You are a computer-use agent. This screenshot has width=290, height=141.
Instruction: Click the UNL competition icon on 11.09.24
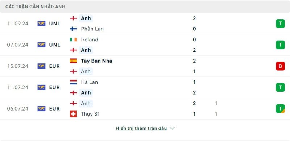41,24
